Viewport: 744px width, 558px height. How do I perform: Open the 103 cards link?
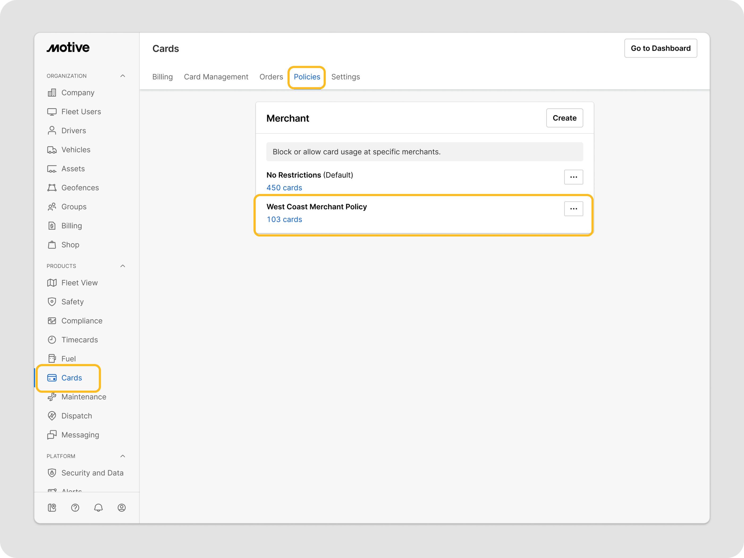[x=284, y=219]
